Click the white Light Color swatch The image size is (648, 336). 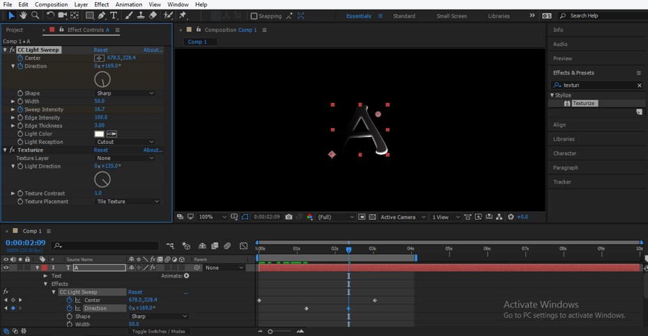tap(99, 134)
